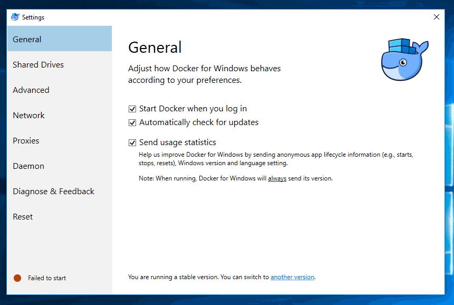Go to the Proxies section
The width and height of the screenshot is (454, 305).
tap(60, 140)
